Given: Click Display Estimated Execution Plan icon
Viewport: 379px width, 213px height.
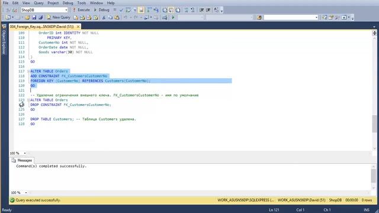Looking at the screenshot, I should 128,10.
